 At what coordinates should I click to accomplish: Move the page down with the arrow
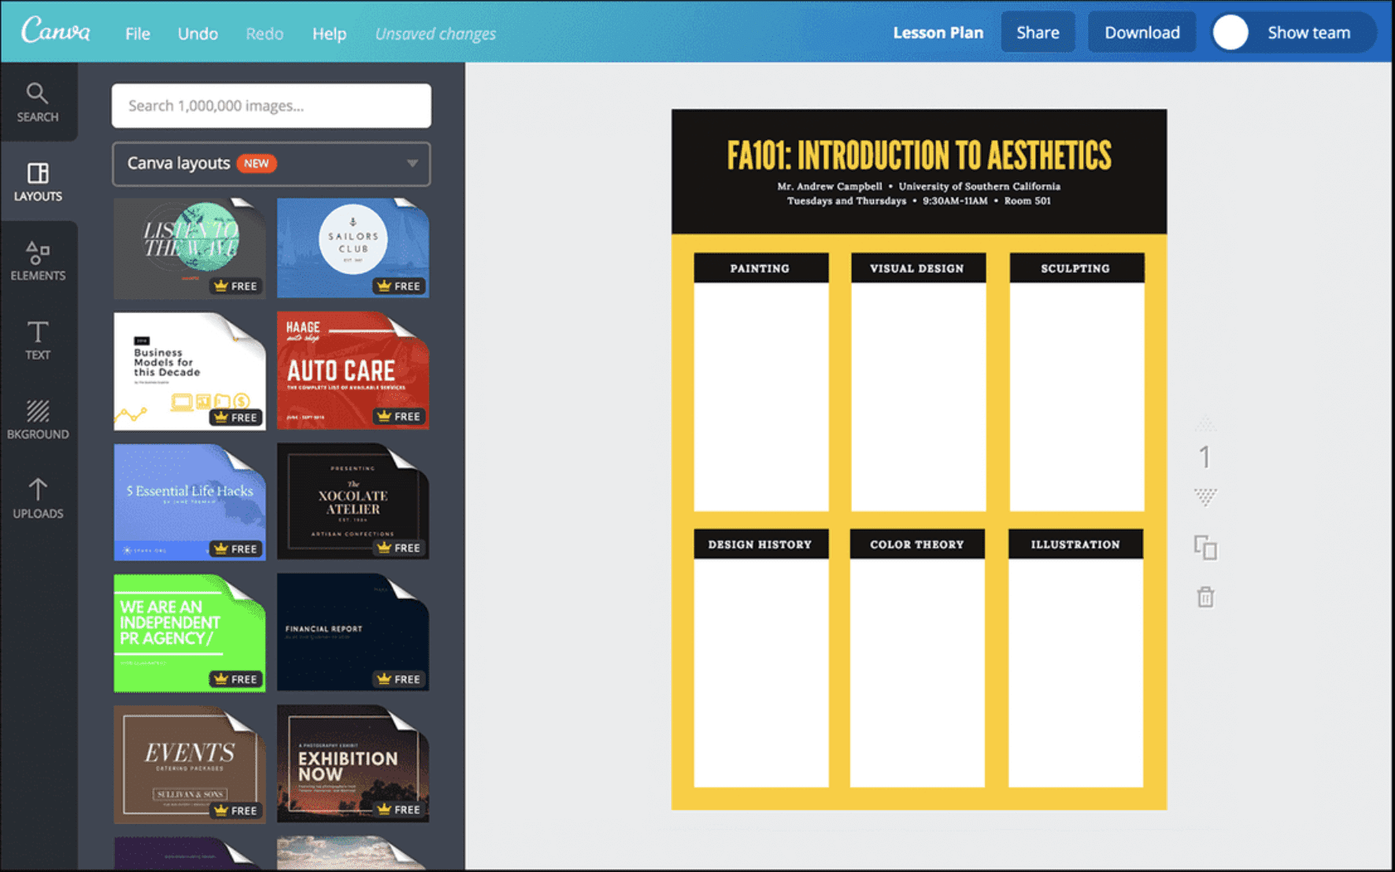point(1205,497)
